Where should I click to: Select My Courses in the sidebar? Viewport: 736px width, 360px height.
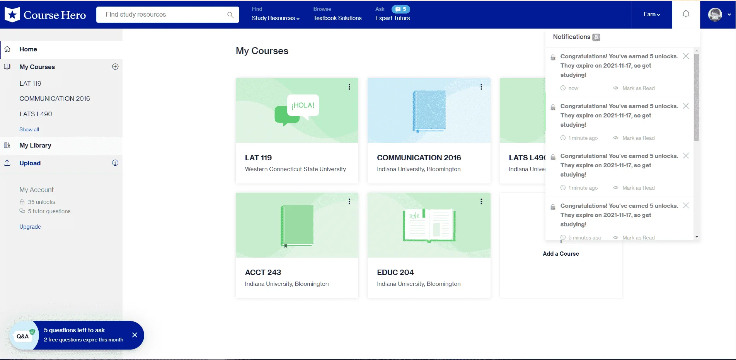37,67
